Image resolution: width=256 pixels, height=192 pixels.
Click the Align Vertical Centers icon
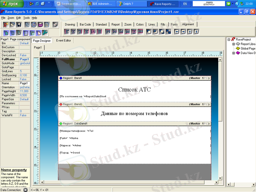114,31
